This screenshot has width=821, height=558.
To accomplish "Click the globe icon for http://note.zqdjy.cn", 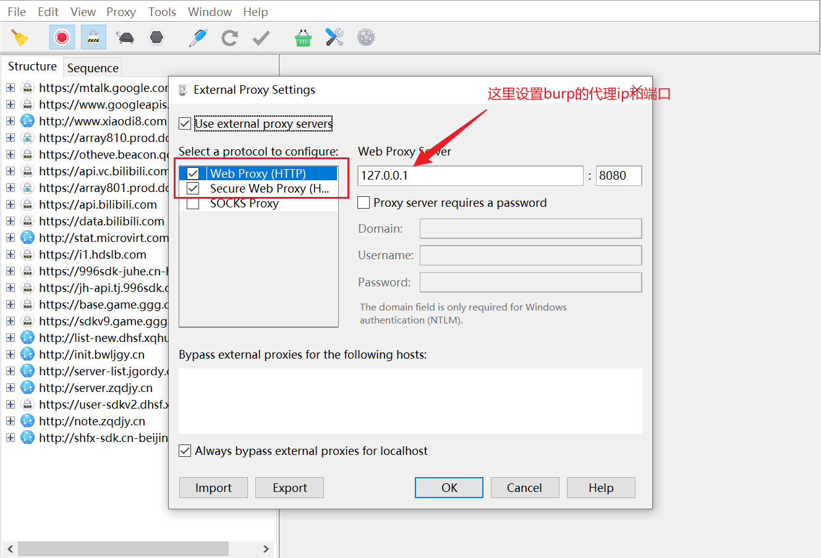I will point(27,421).
